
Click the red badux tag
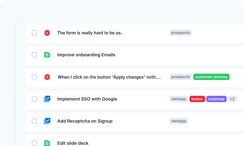197,99
